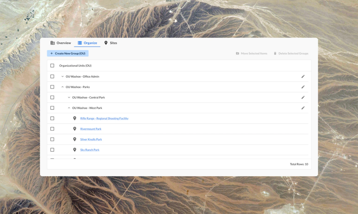Screen dimensions: 358x214
Task: Edit the OU Washoe - Central Park group
Action: pos(303,97)
